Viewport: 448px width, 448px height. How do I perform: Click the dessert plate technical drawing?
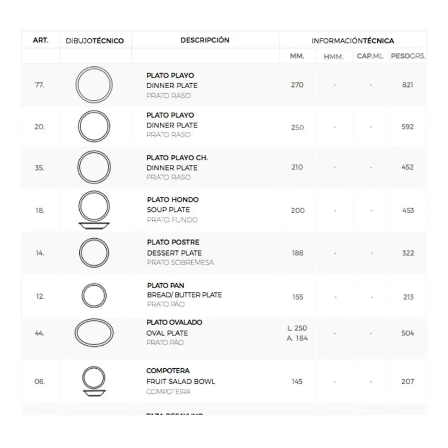click(94, 253)
